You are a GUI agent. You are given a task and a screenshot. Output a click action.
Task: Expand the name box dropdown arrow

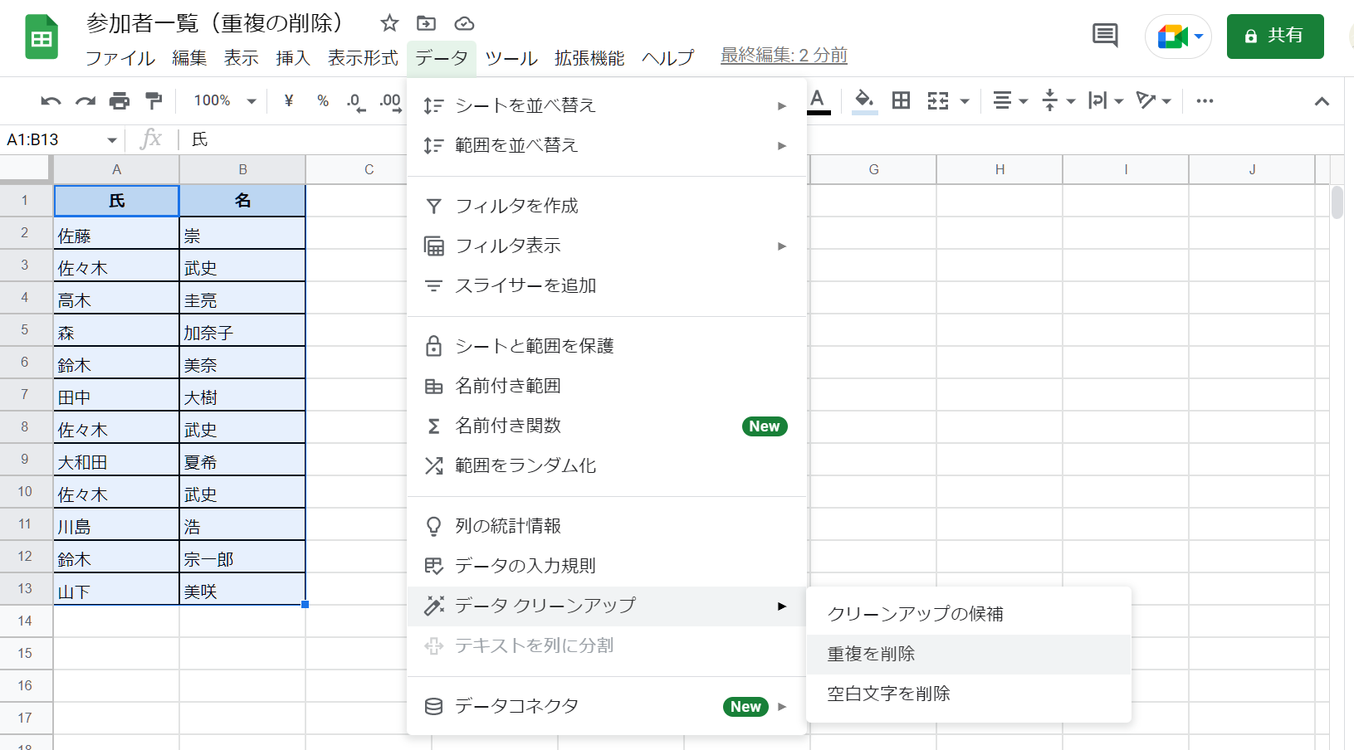[x=111, y=140]
